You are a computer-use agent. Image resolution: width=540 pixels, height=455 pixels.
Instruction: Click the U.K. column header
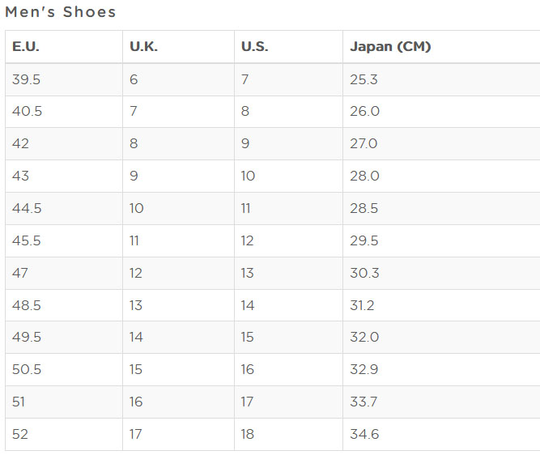click(x=144, y=47)
